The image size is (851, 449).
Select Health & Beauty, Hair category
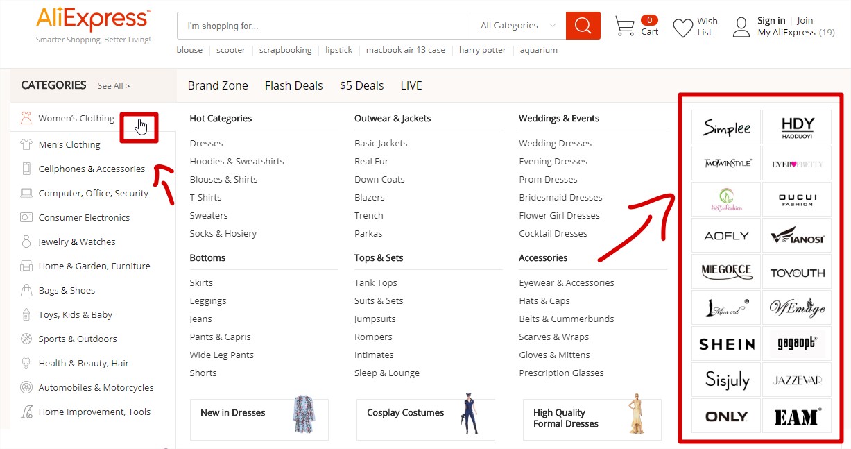pos(84,363)
